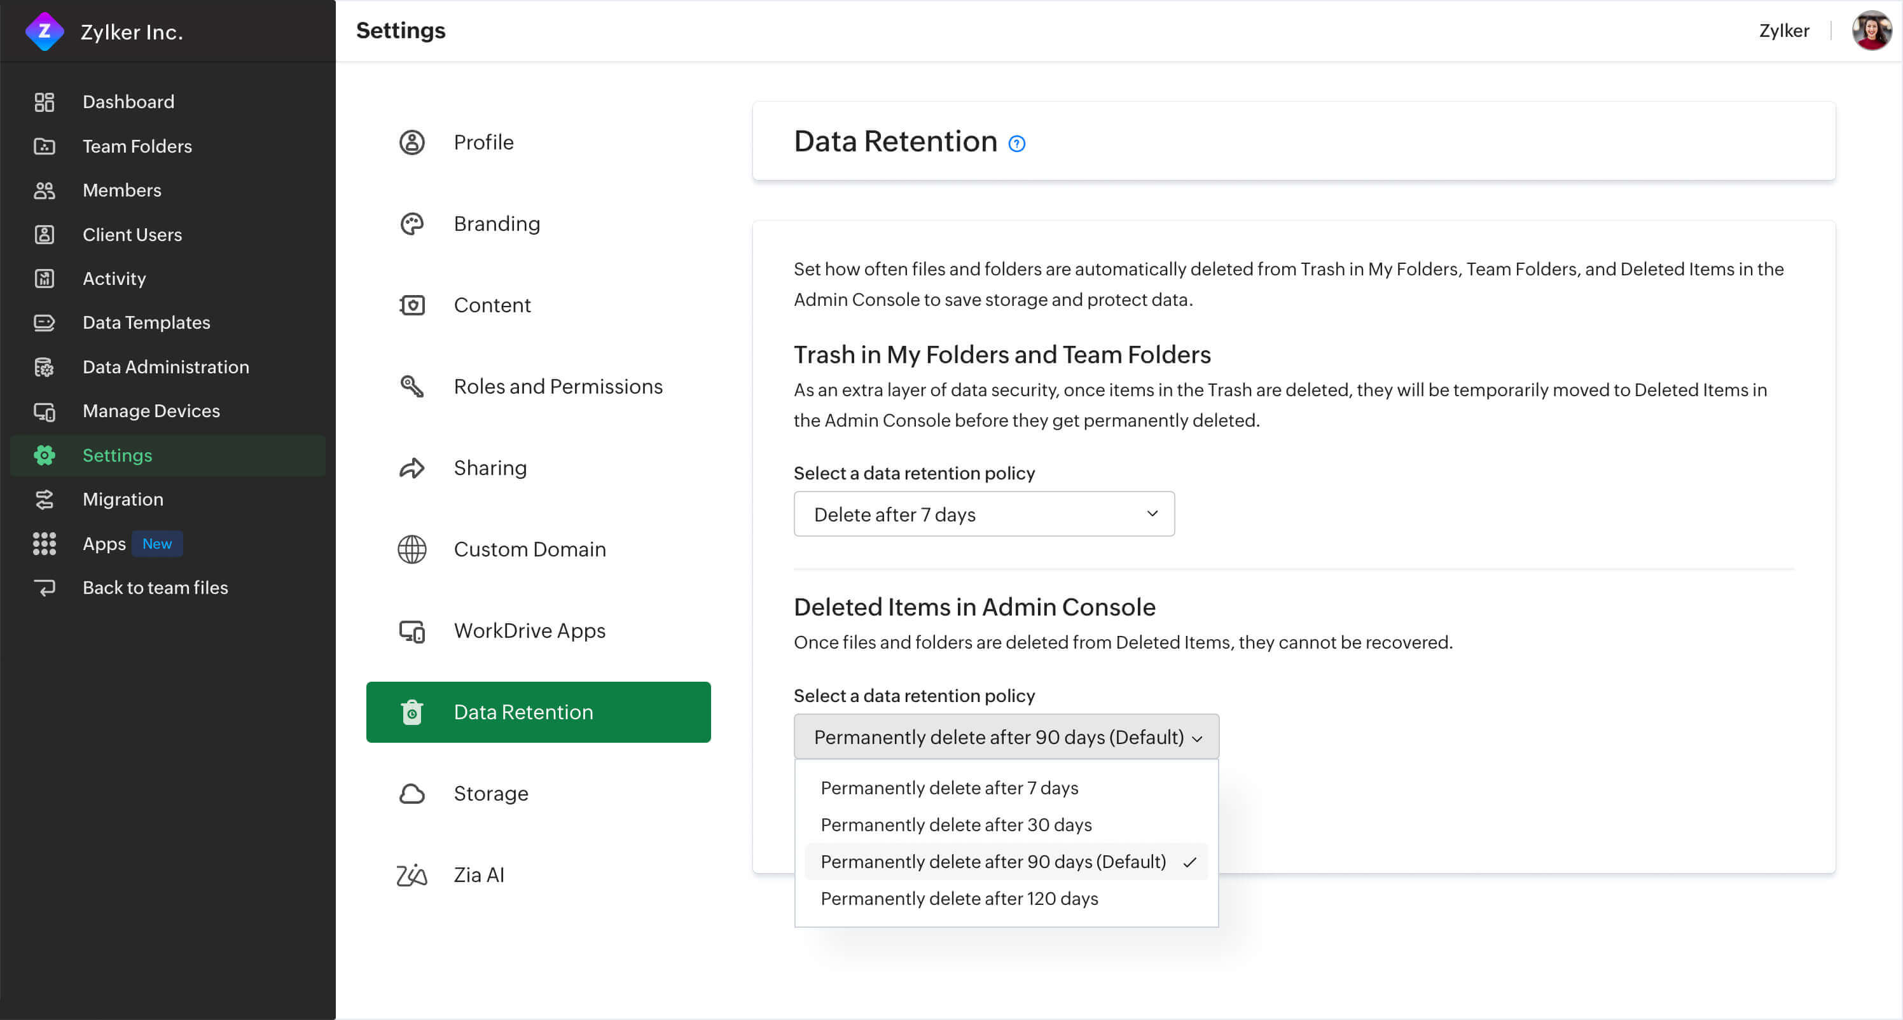
Task: Open Zia AI settings
Action: (478, 874)
